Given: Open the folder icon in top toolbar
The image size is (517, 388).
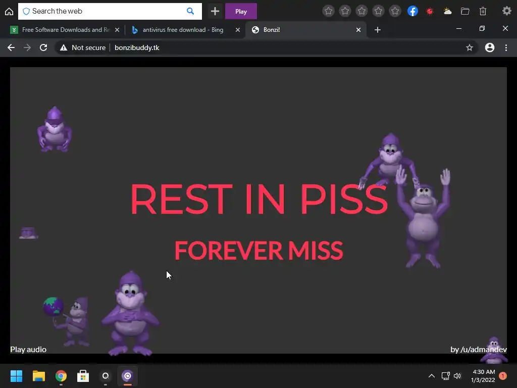Looking at the screenshot, I should click(x=465, y=11).
